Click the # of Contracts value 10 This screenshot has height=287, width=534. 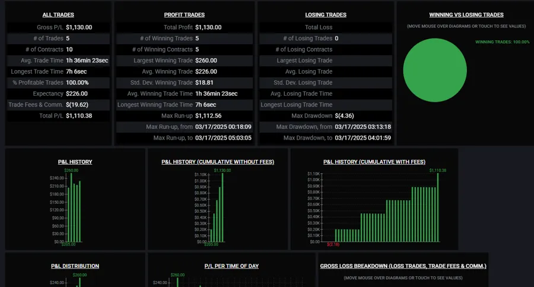[x=69, y=49]
